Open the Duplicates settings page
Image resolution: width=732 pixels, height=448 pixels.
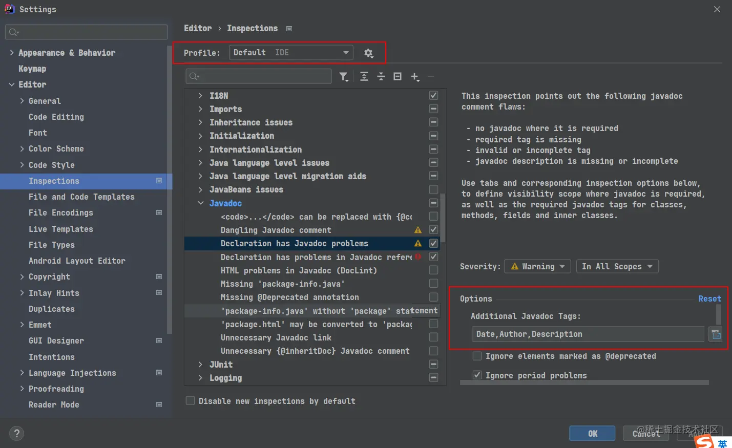point(52,309)
